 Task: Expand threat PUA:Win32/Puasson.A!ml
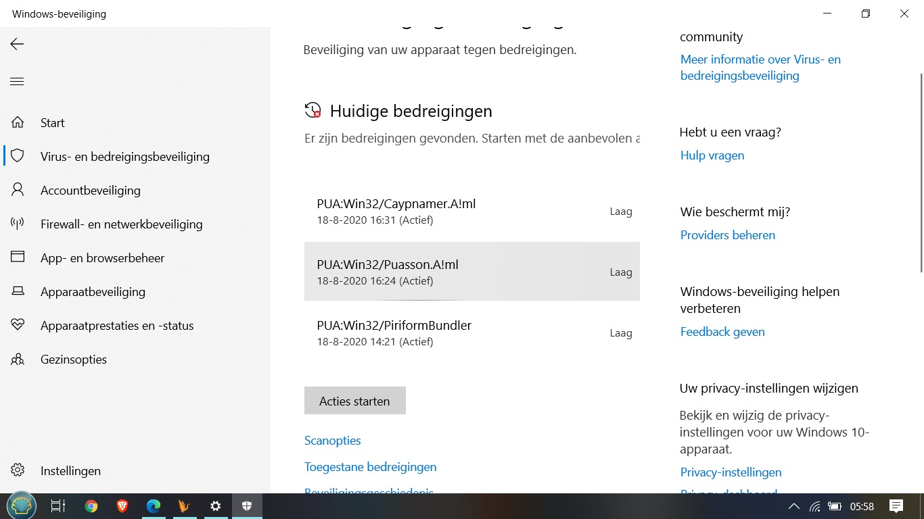coord(471,272)
